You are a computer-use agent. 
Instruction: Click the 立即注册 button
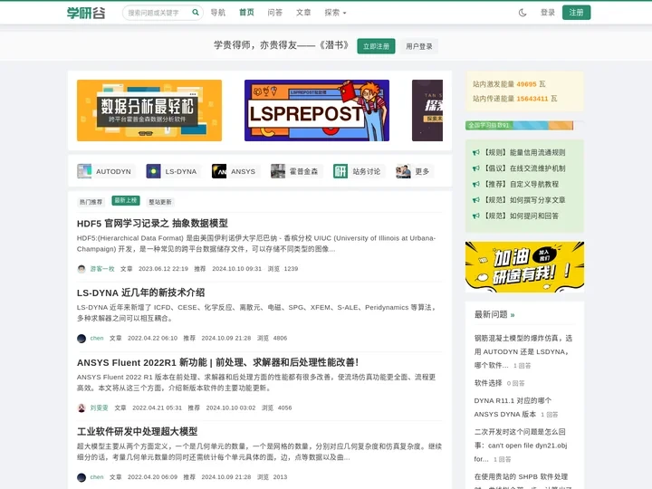[x=377, y=46]
